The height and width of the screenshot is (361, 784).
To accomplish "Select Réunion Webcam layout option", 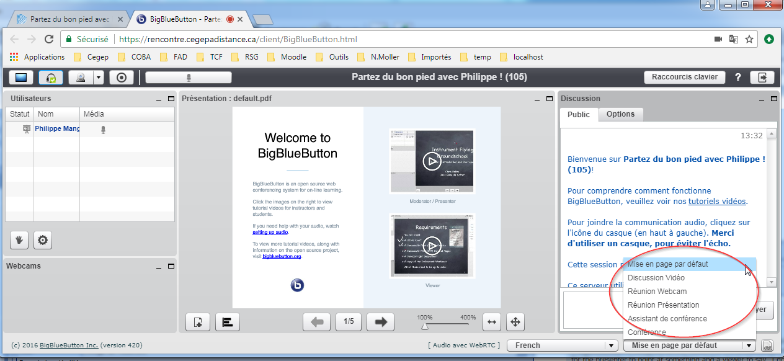I will tap(657, 292).
